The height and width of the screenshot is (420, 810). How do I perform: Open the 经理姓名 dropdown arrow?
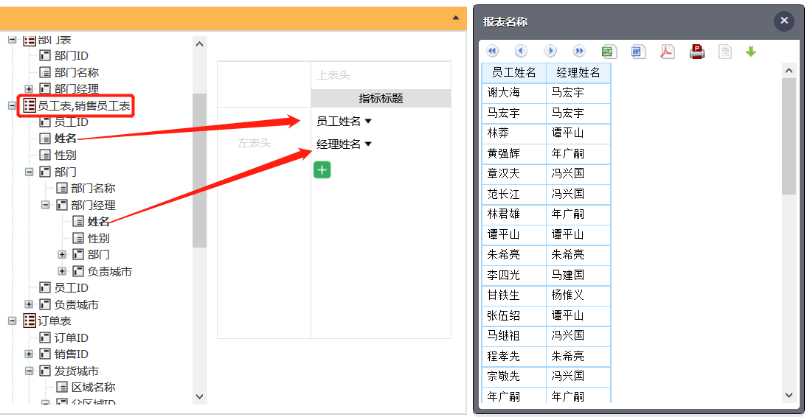pyautogui.click(x=368, y=144)
